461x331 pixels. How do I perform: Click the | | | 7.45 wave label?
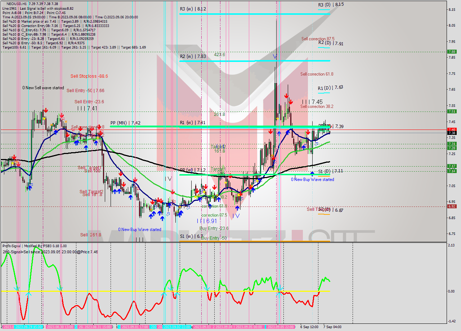point(312,102)
